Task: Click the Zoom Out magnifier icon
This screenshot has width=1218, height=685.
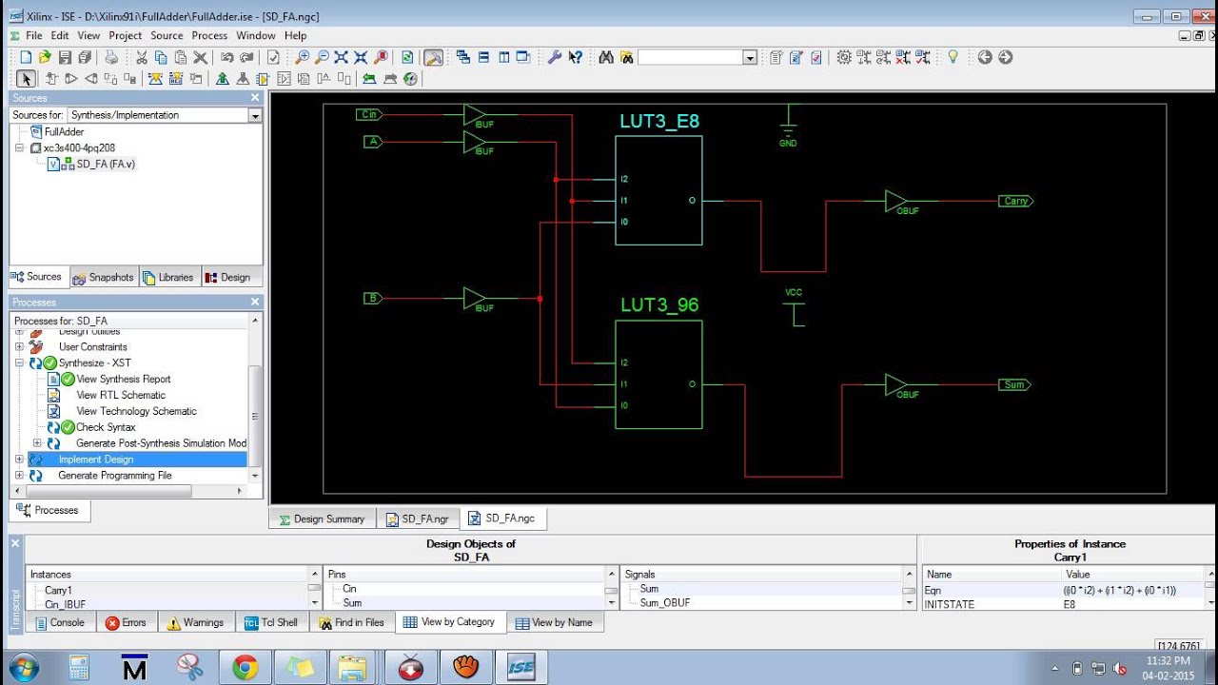Action: click(322, 57)
